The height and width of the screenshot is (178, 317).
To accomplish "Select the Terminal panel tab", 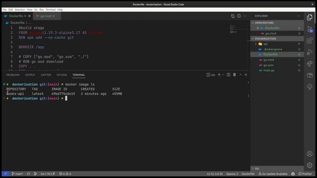I will point(79,75).
